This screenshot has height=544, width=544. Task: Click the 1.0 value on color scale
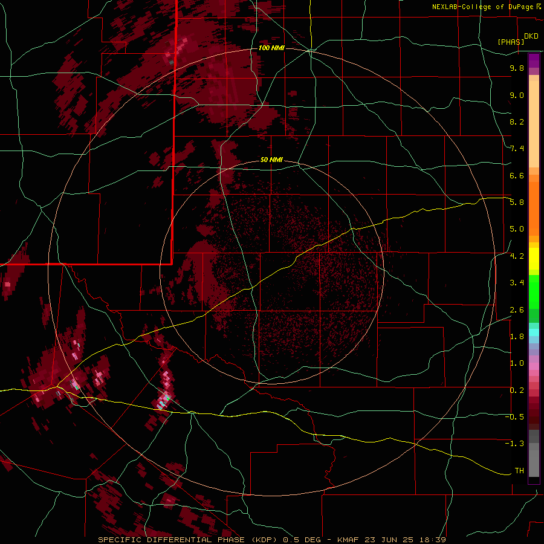(517, 363)
